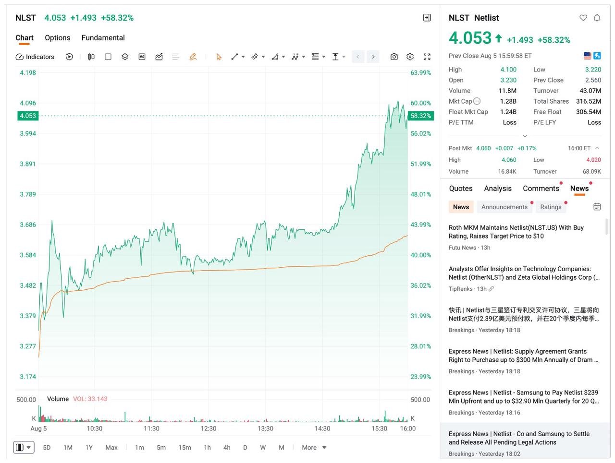615x463 pixels.
Task: Toggle the orange drawing pencil tool
Action: 193,57
